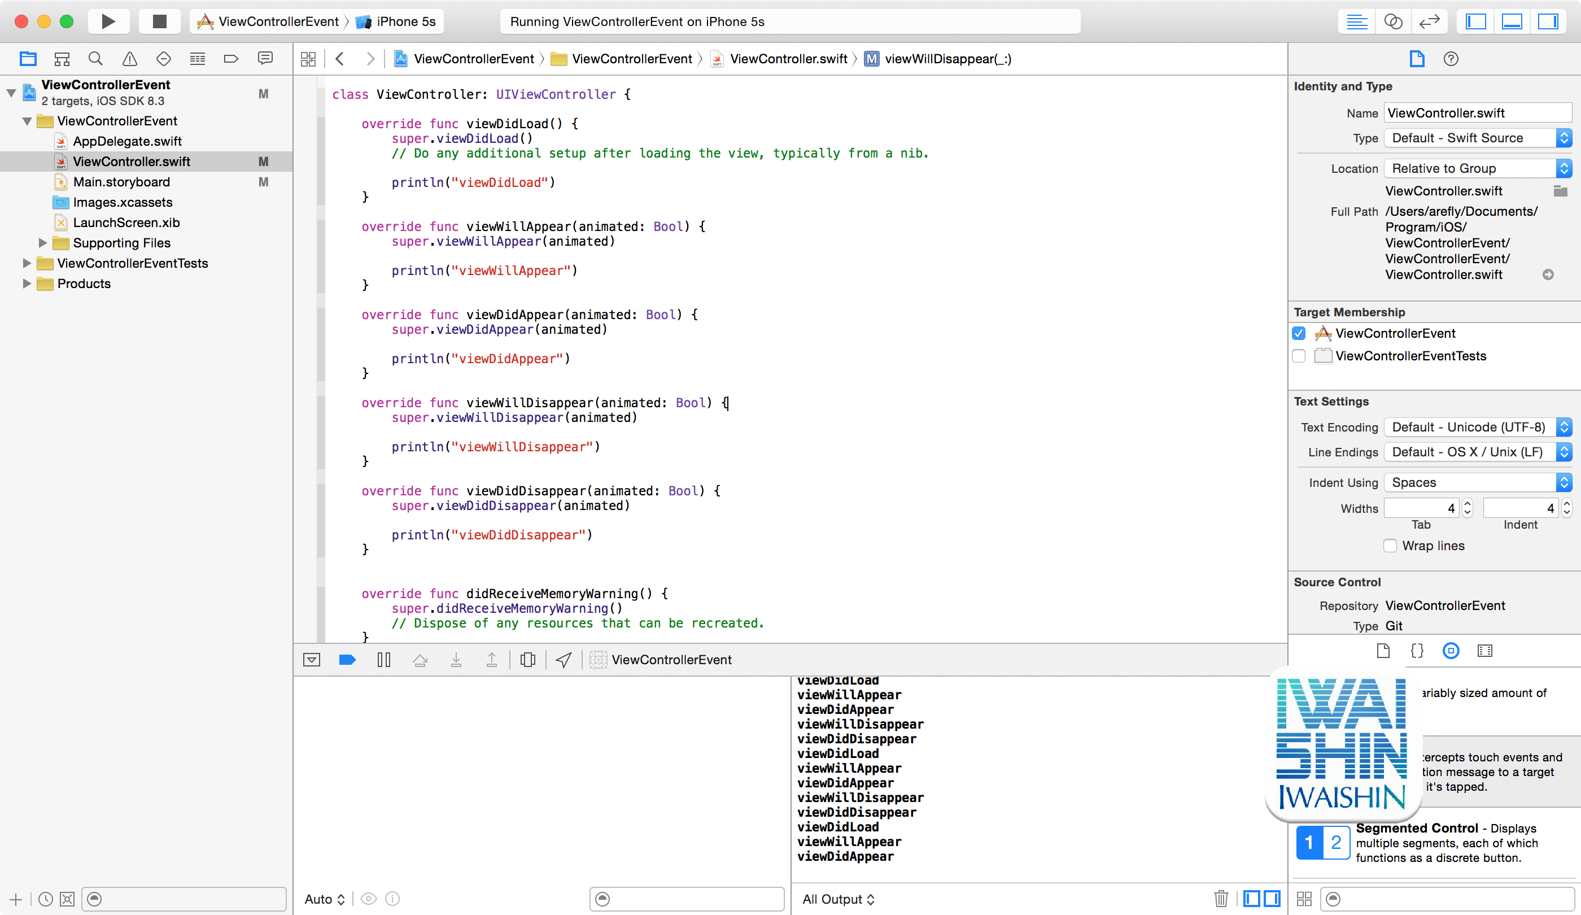Expand the Products group
Image resolution: width=1581 pixels, height=915 pixels.
click(27, 284)
